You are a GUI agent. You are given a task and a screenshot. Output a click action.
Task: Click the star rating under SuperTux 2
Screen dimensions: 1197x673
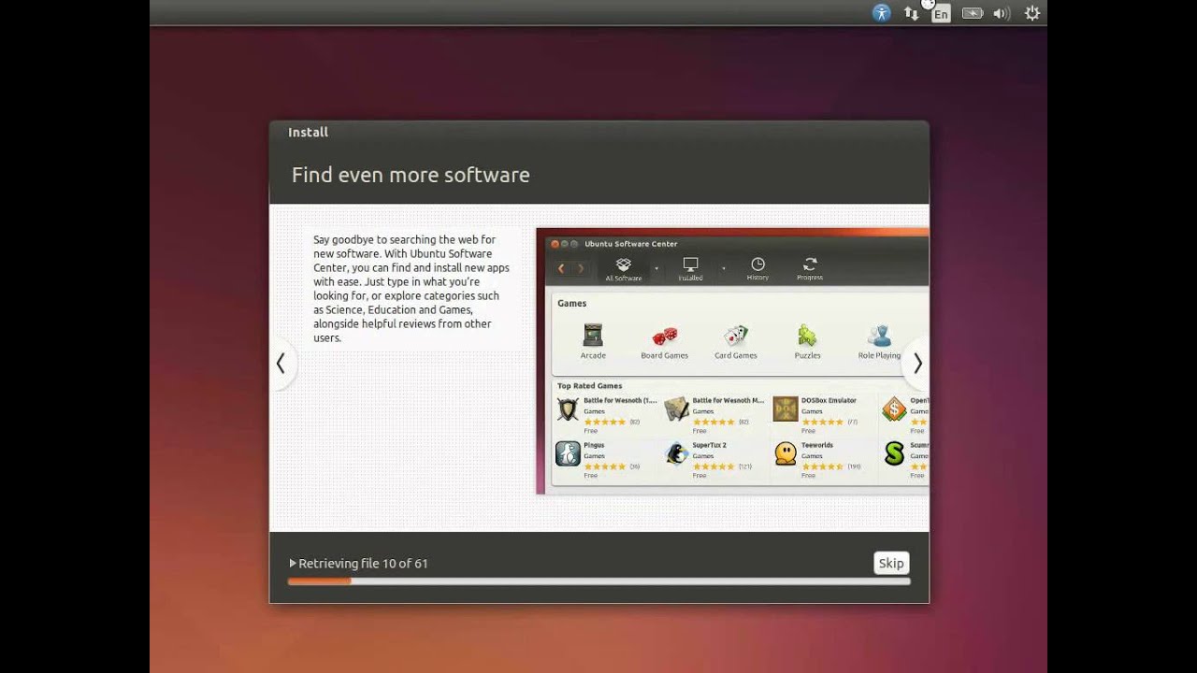coord(714,466)
